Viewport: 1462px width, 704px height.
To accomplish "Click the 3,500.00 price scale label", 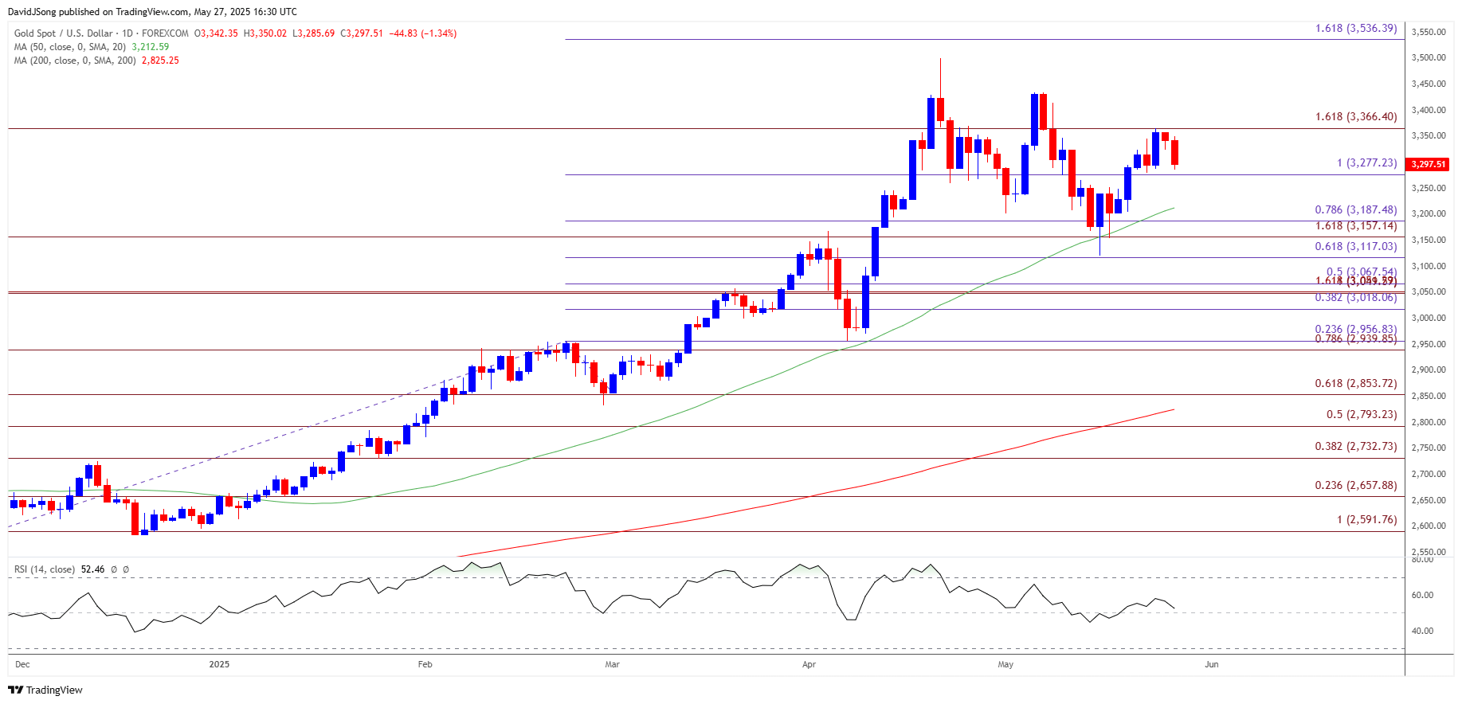I will pos(1429,58).
